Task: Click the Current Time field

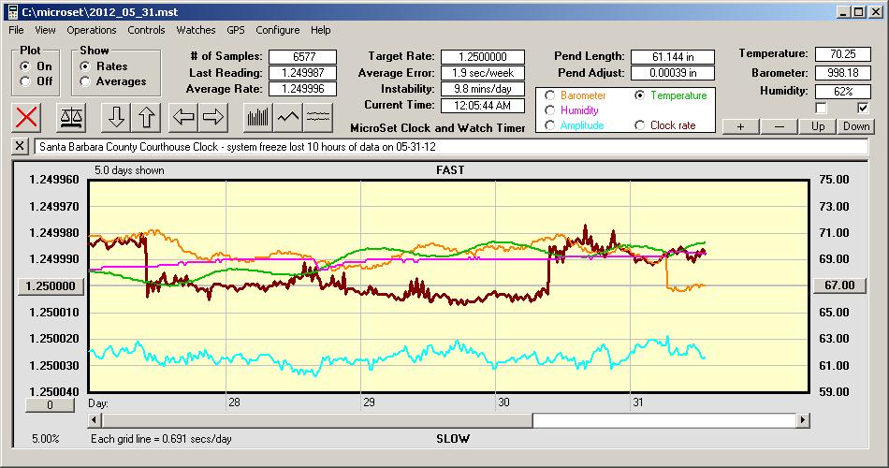Action: (483, 105)
